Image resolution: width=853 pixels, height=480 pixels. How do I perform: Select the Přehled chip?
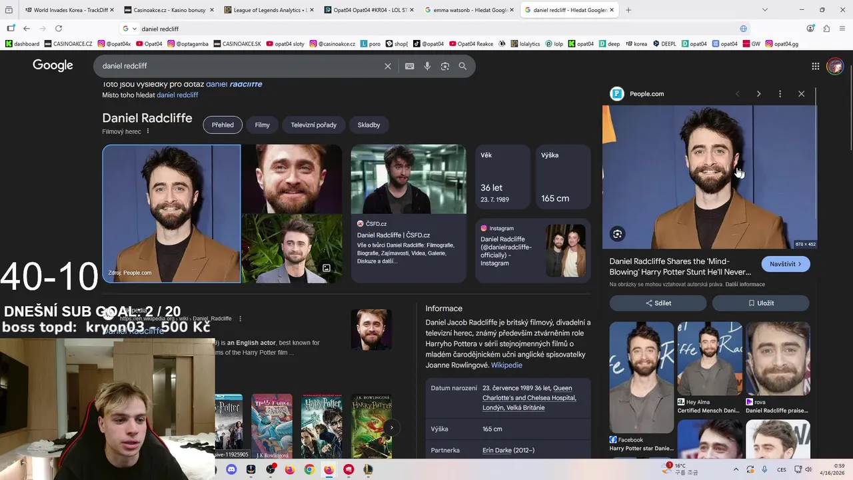tap(223, 125)
